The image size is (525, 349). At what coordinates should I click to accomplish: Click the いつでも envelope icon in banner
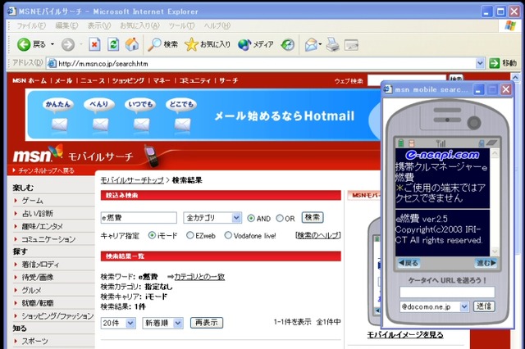pos(141,125)
